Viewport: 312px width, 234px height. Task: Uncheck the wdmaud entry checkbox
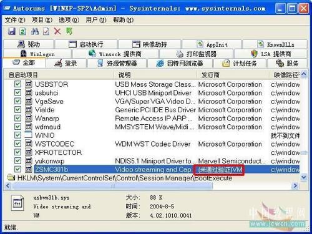pyautogui.click(x=17, y=127)
